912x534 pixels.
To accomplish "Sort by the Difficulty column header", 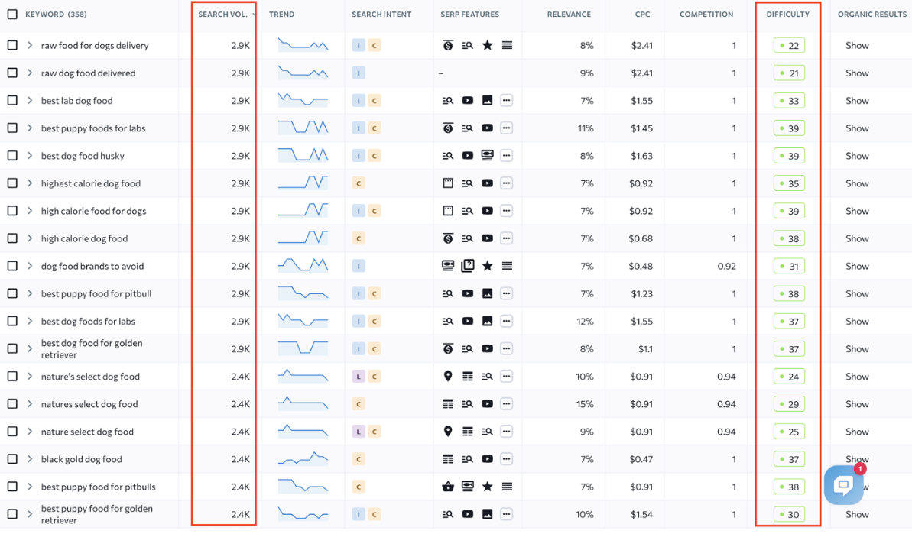I will [787, 15].
